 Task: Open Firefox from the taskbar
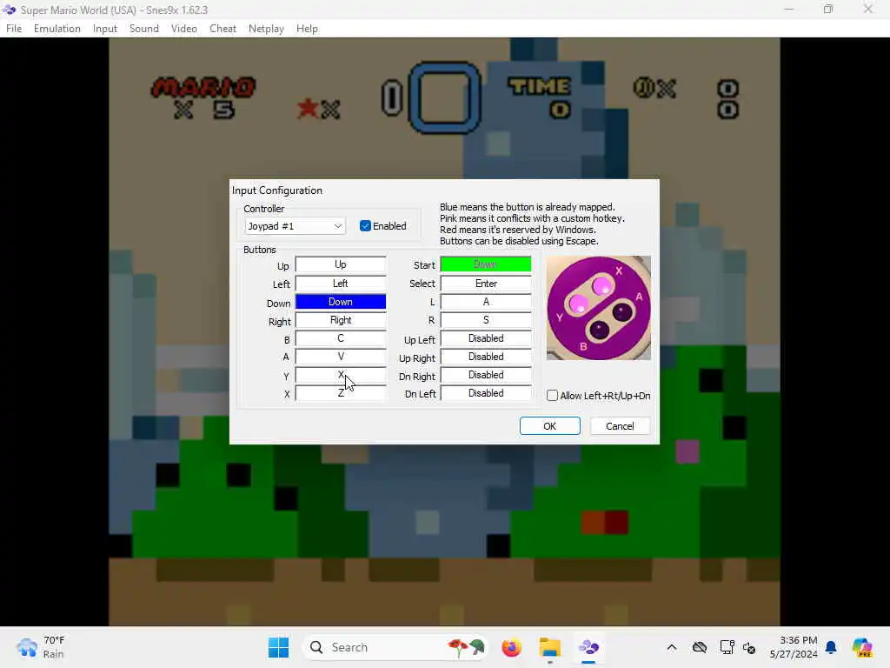pos(511,647)
